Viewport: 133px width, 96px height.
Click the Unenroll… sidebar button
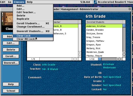11,63
